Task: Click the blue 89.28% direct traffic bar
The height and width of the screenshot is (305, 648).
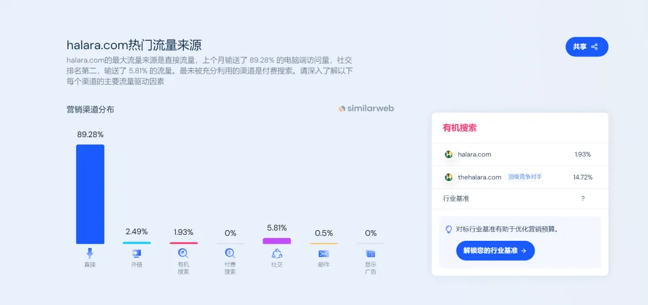Action: click(90, 194)
